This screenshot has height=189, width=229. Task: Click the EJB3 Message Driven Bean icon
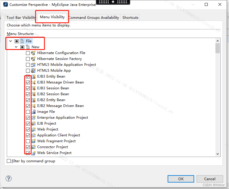(34, 82)
